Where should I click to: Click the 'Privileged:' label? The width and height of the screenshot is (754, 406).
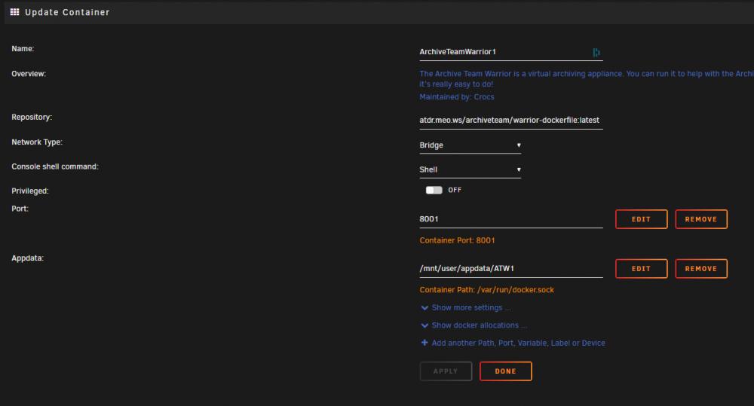[30, 191]
